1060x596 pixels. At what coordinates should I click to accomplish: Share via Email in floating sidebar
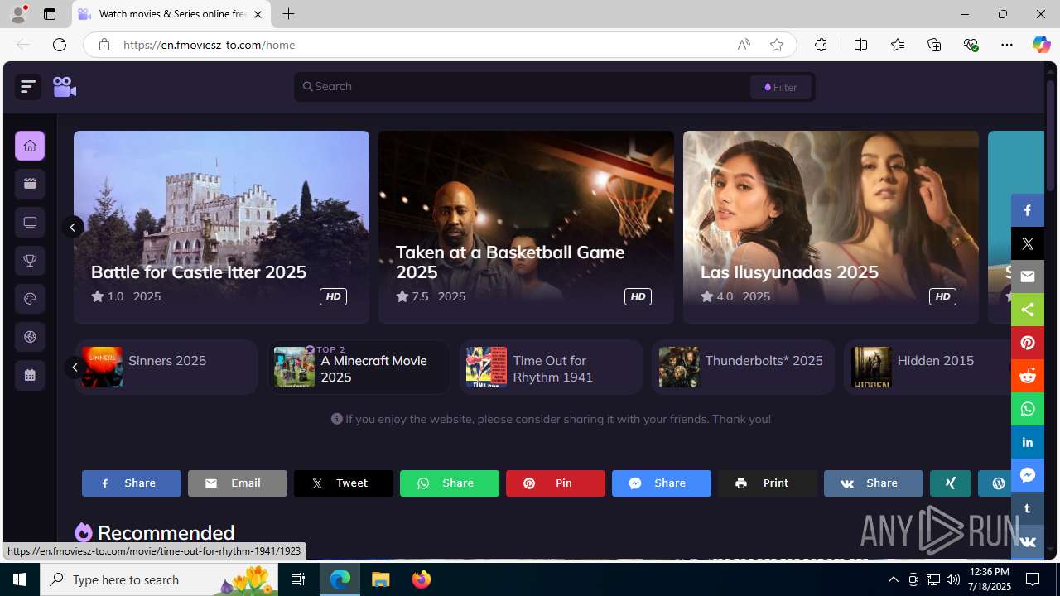(x=1027, y=276)
